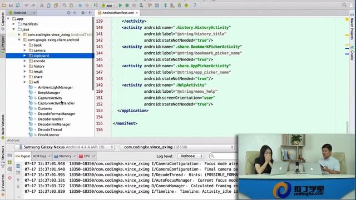
Task: Click the hide project panel icon
Action: (x=90, y=13)
